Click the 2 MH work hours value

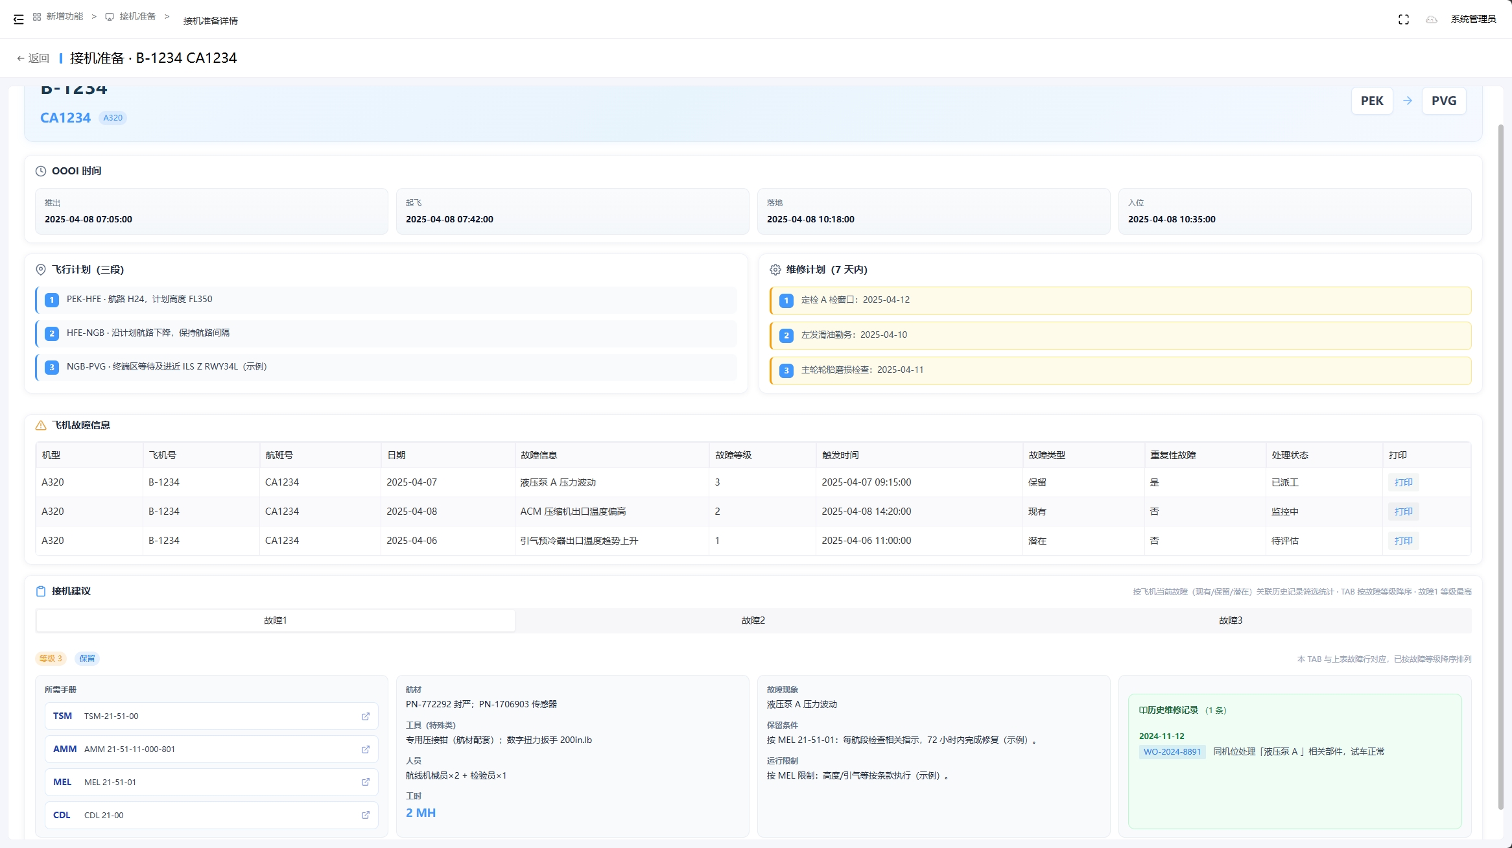(x=421, y=813)
